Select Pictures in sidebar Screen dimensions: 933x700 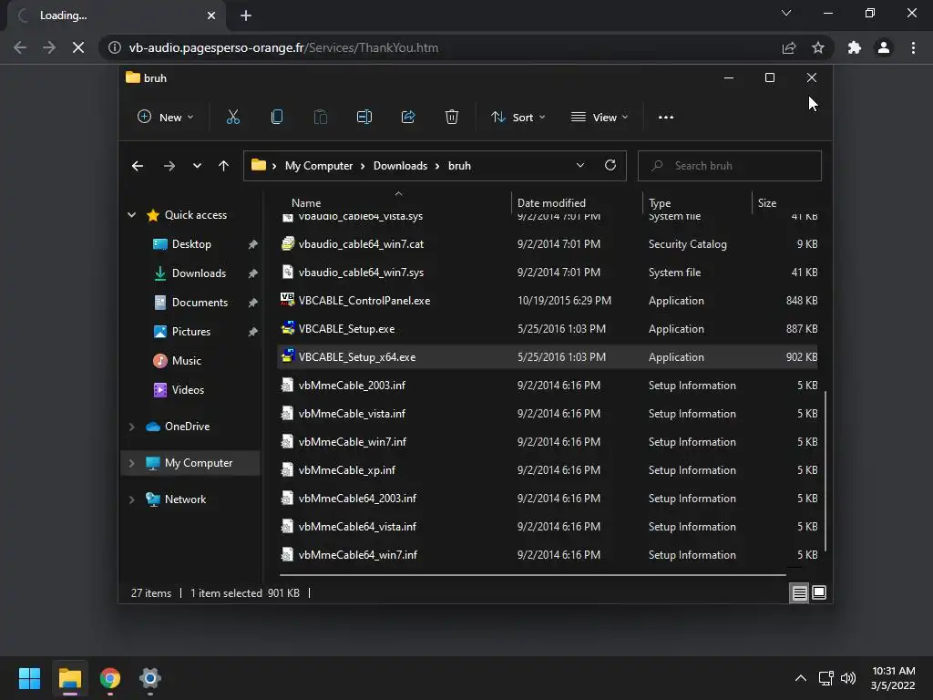pos(191,332)
